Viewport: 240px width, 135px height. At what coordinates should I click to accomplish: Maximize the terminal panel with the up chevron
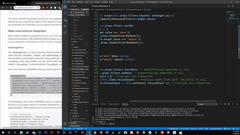[232, 104]
